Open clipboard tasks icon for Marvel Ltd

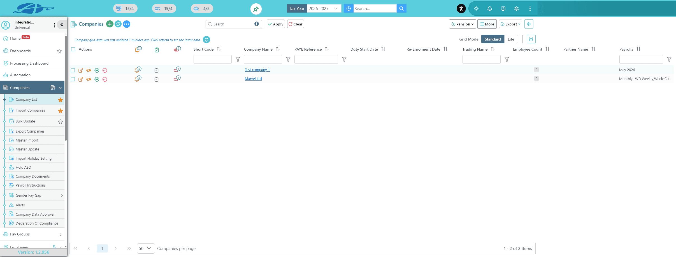[157, 79]
